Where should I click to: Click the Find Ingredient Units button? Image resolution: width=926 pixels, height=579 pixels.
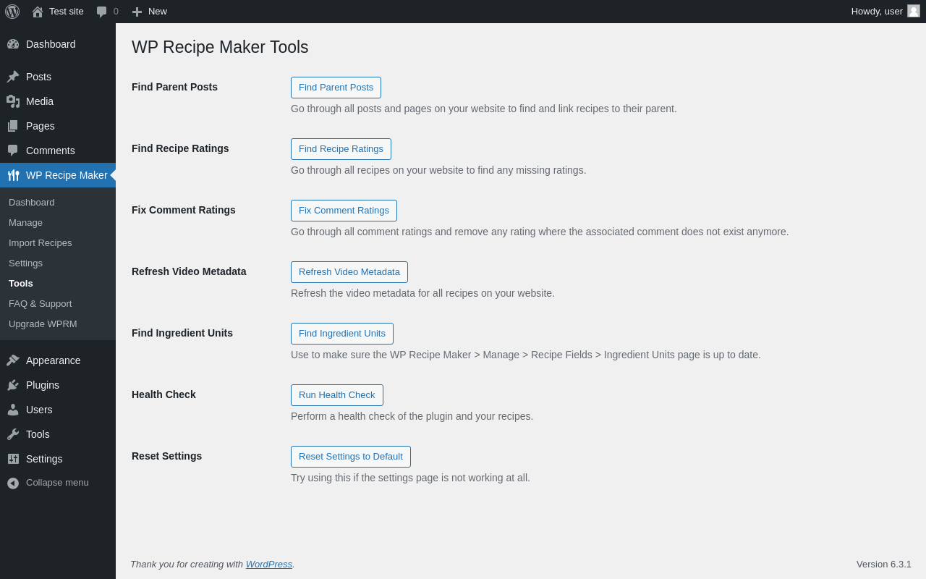342,334
